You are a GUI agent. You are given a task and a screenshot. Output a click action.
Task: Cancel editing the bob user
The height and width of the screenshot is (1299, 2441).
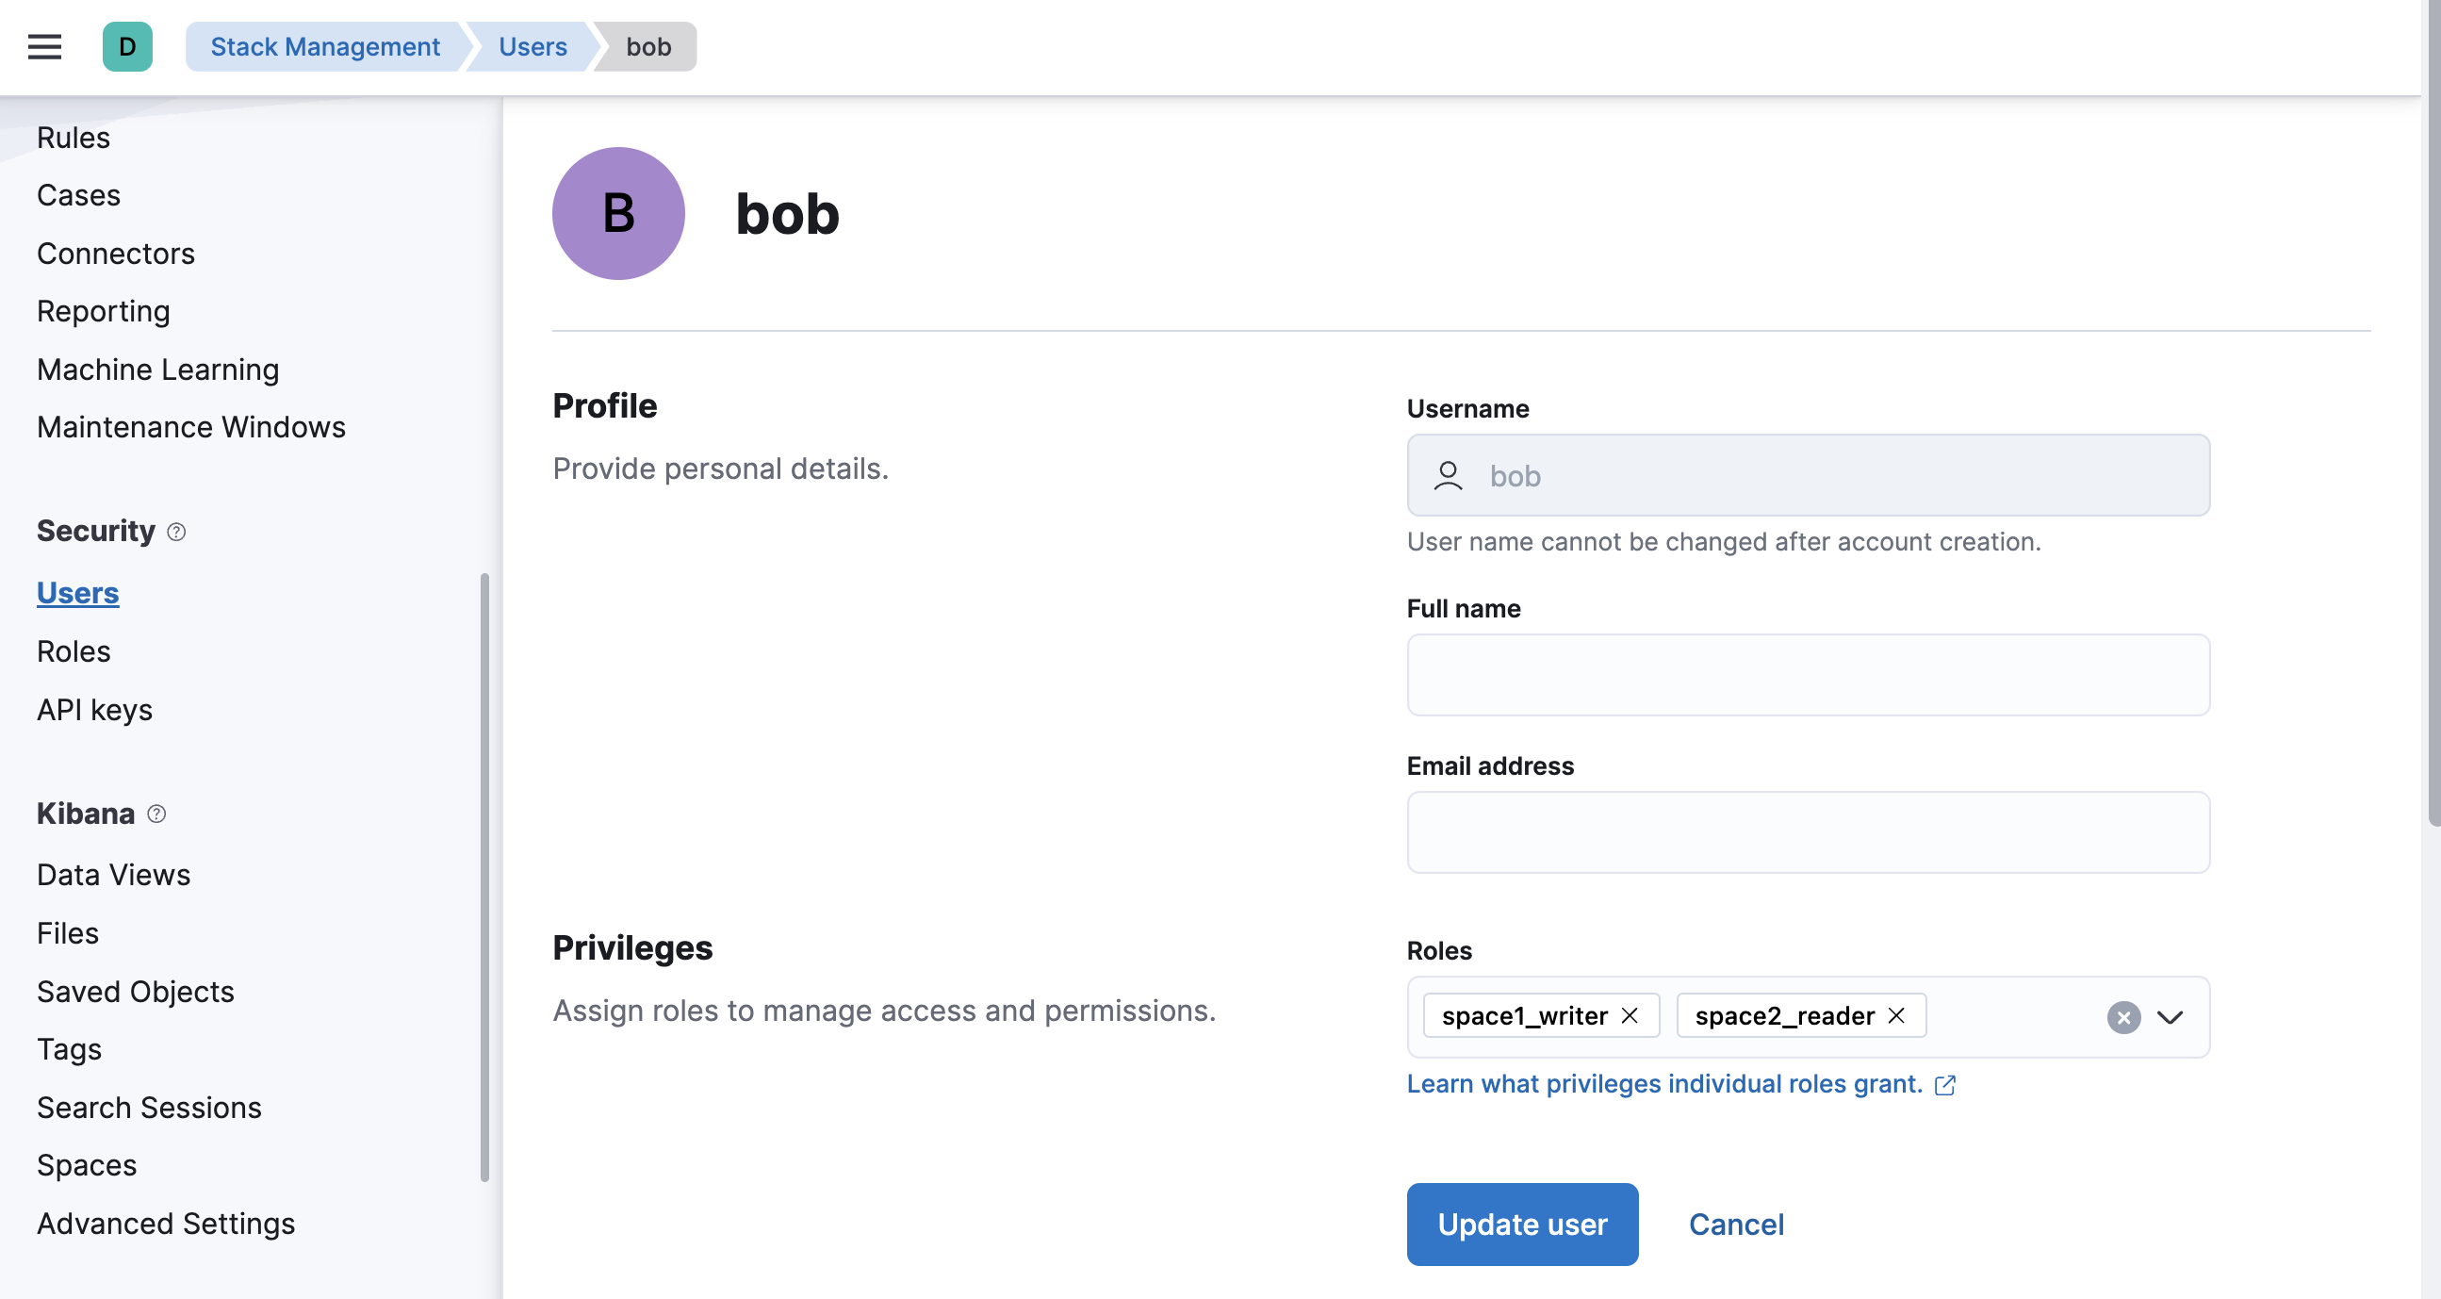coord(1735,1225)
